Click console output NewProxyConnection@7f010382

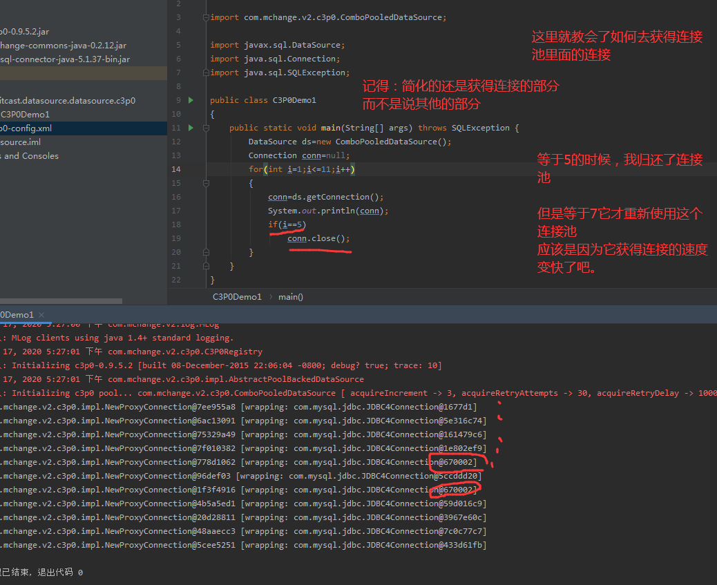pos(243,448)
